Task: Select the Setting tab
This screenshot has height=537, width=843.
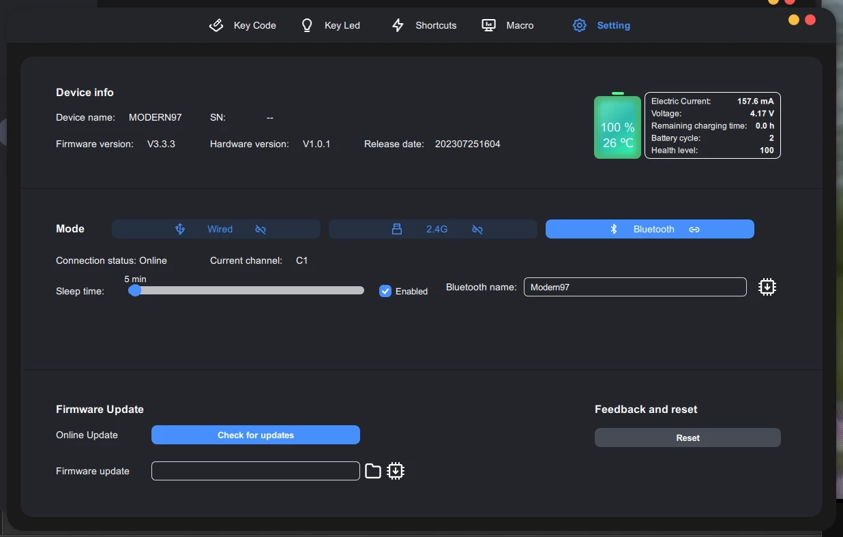Action: coord(601,25)
